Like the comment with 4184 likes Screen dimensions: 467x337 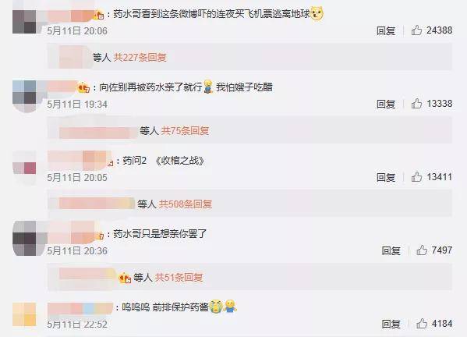[x=422, y=324]
